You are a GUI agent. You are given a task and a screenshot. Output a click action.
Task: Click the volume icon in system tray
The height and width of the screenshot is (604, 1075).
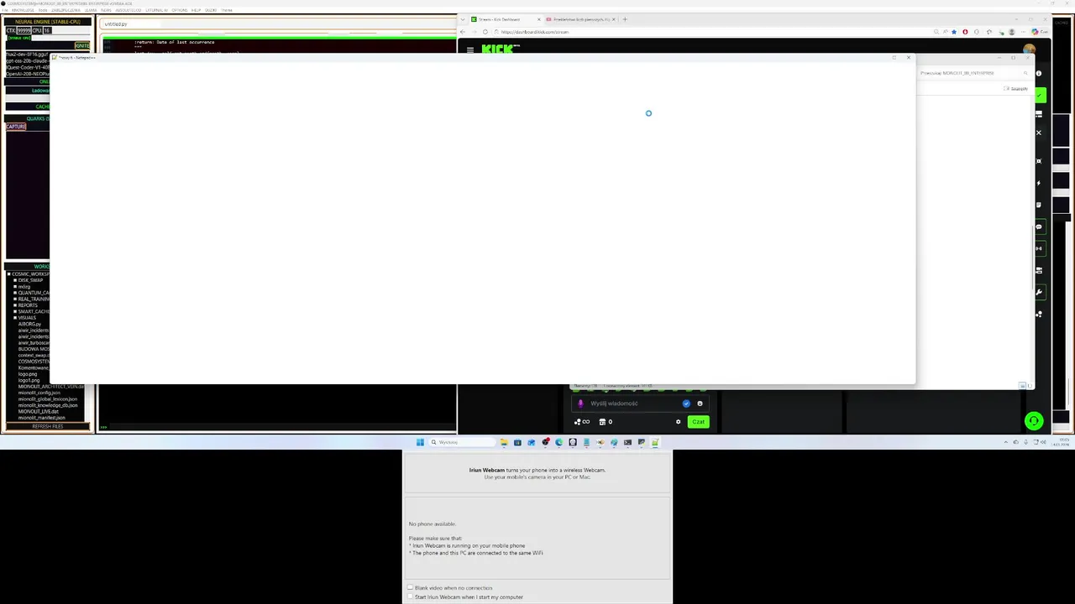coord(1043,442)
